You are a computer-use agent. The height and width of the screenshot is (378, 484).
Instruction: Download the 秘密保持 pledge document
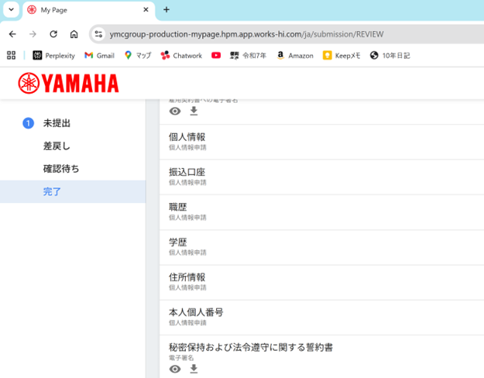194,369
